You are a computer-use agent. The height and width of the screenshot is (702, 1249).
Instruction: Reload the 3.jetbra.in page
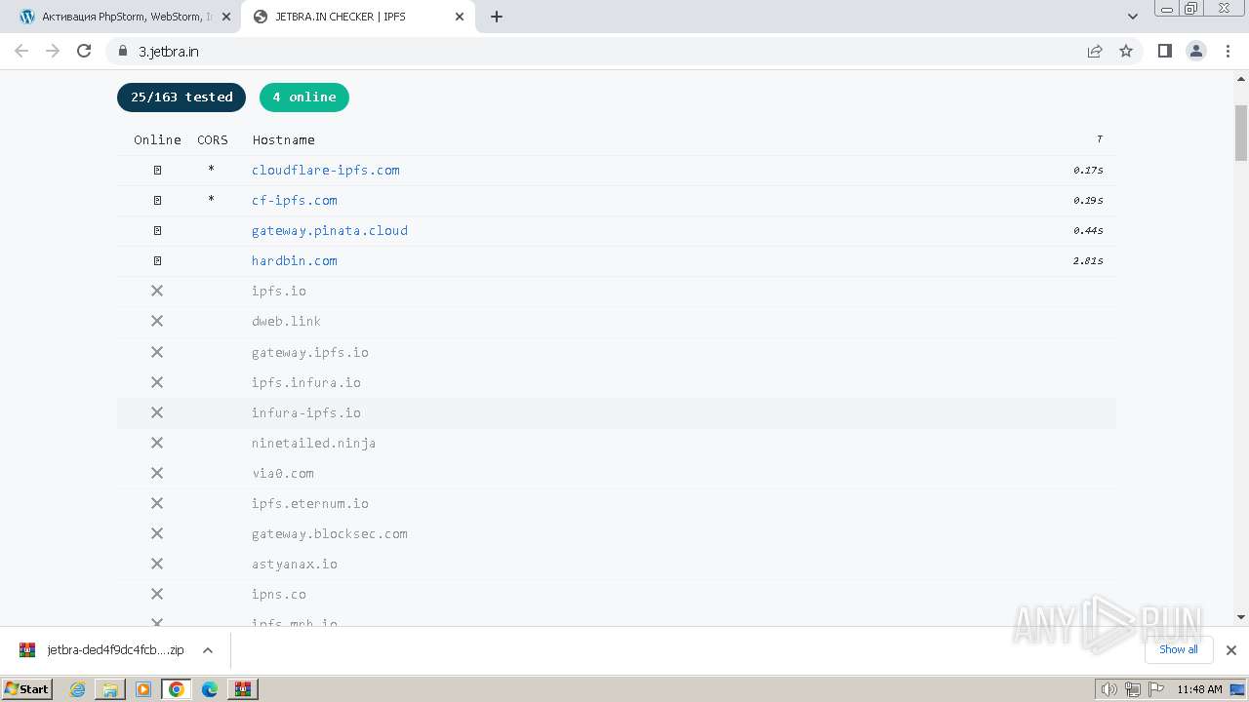click(x=84, y=51)
